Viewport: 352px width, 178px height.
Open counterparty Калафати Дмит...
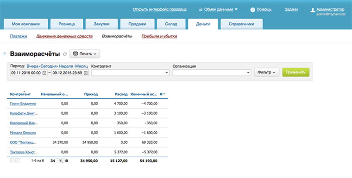tap(24, 113)
